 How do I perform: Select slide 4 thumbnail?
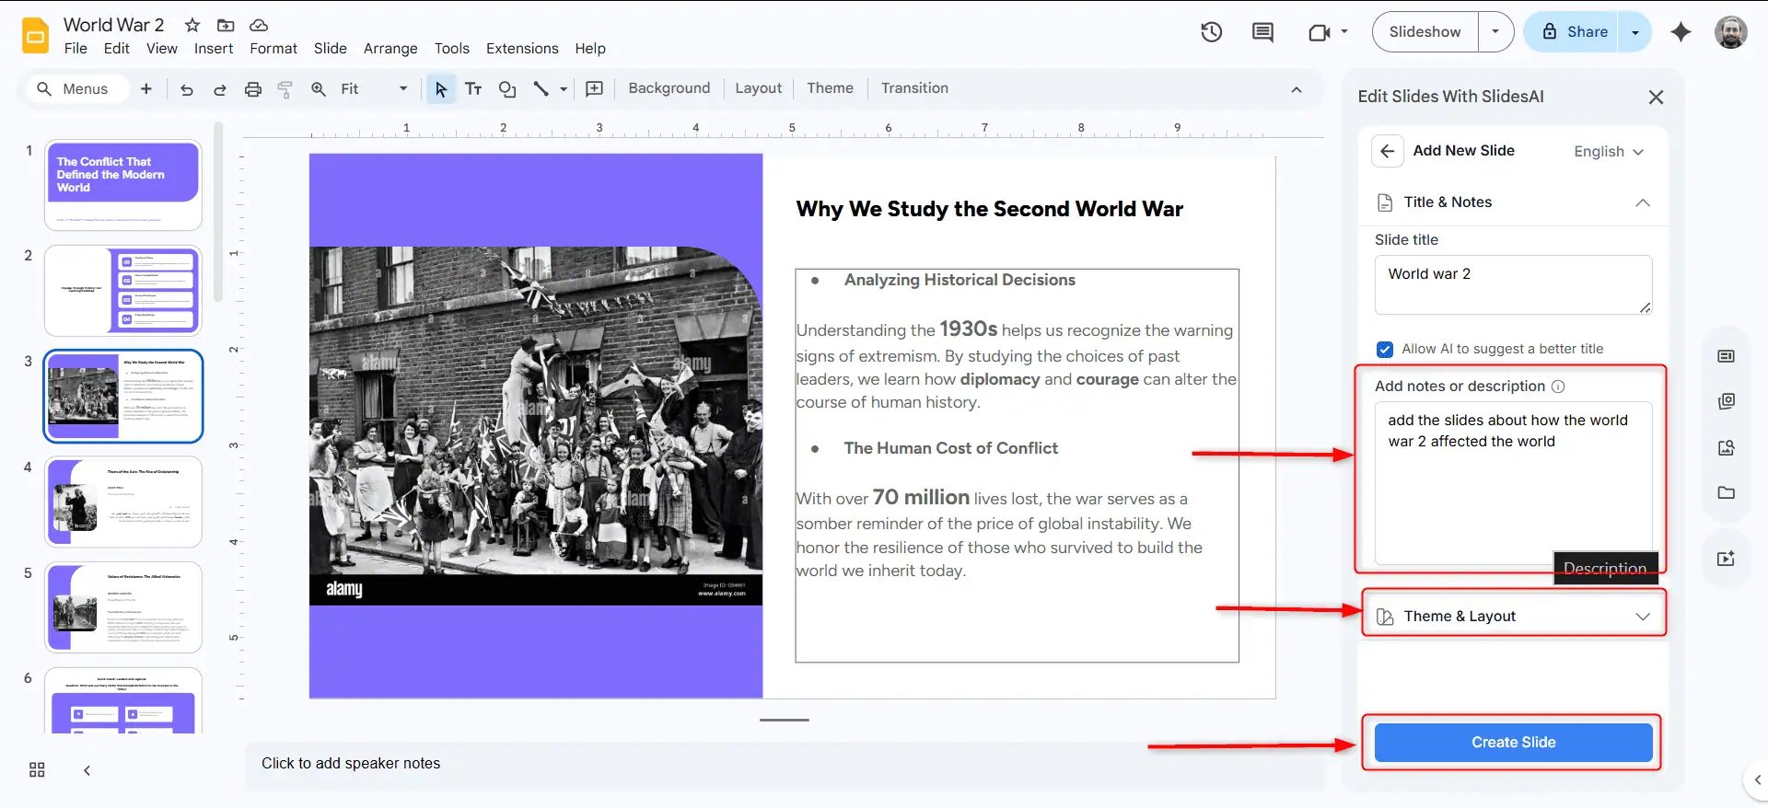pos(123,502)
